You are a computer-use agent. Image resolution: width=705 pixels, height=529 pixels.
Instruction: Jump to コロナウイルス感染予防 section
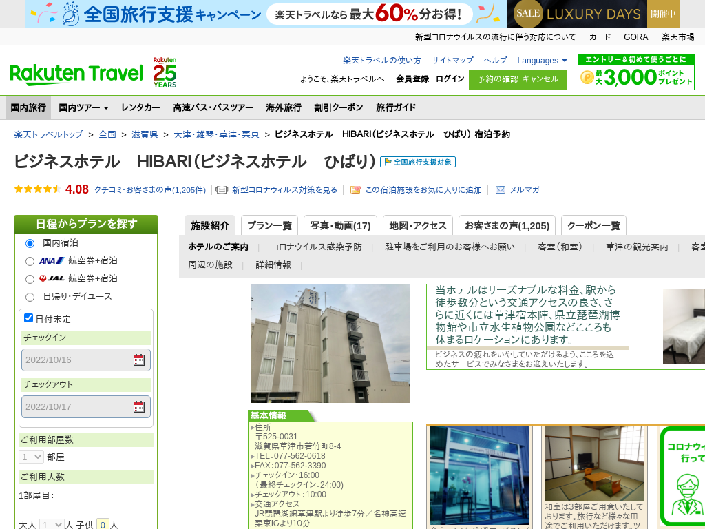(x=316, y=247)
